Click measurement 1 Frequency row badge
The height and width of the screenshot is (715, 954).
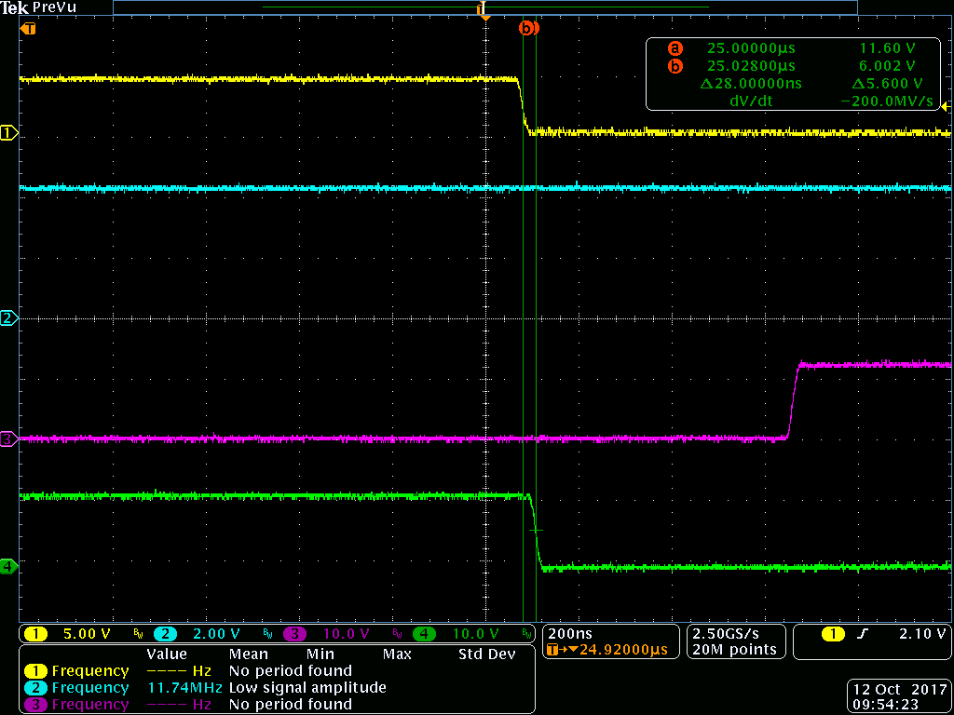36,671
